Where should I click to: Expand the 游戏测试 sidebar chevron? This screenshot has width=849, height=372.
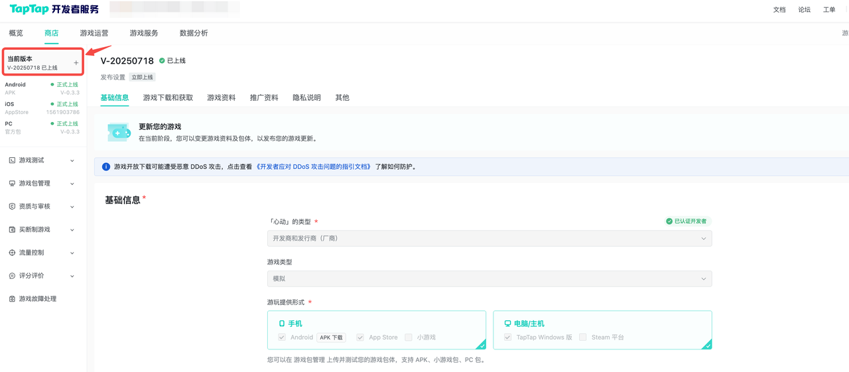coord(72,160)
